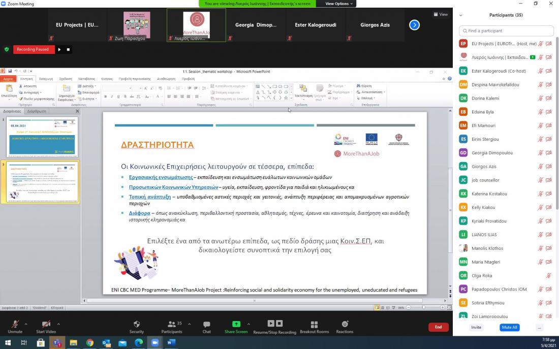This screenshot has width=559, height=349.
Task: Expand audio options arrow beside Unmute
Action: point(26,324)
